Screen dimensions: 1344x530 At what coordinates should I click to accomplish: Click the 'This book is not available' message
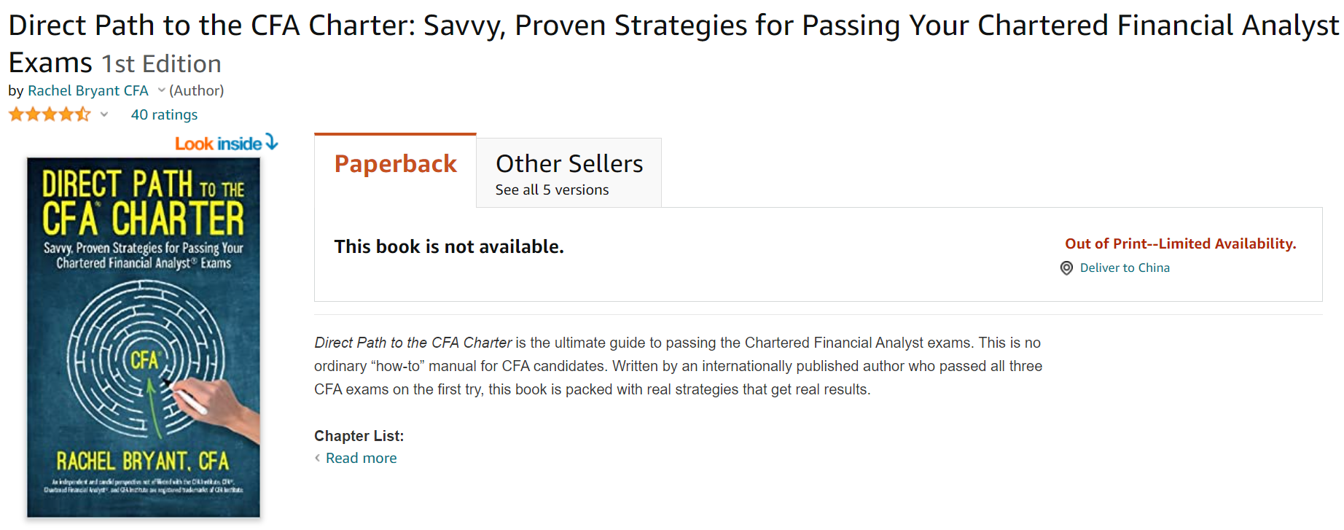[449, 246]
